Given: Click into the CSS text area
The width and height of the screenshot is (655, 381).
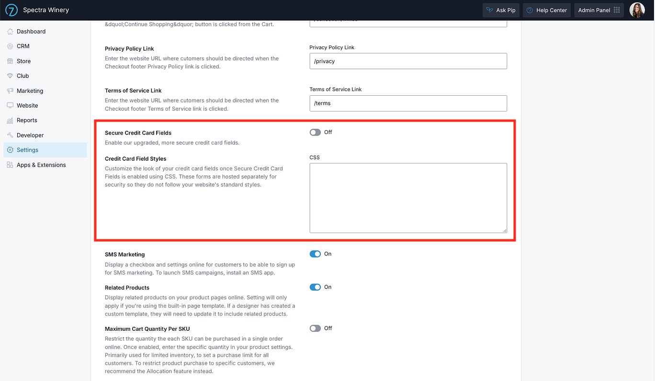Looking at the screenshot, I should (x=408, y=198).
